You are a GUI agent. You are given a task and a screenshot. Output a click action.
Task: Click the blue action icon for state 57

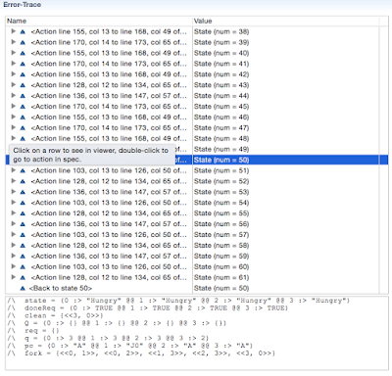23,235
